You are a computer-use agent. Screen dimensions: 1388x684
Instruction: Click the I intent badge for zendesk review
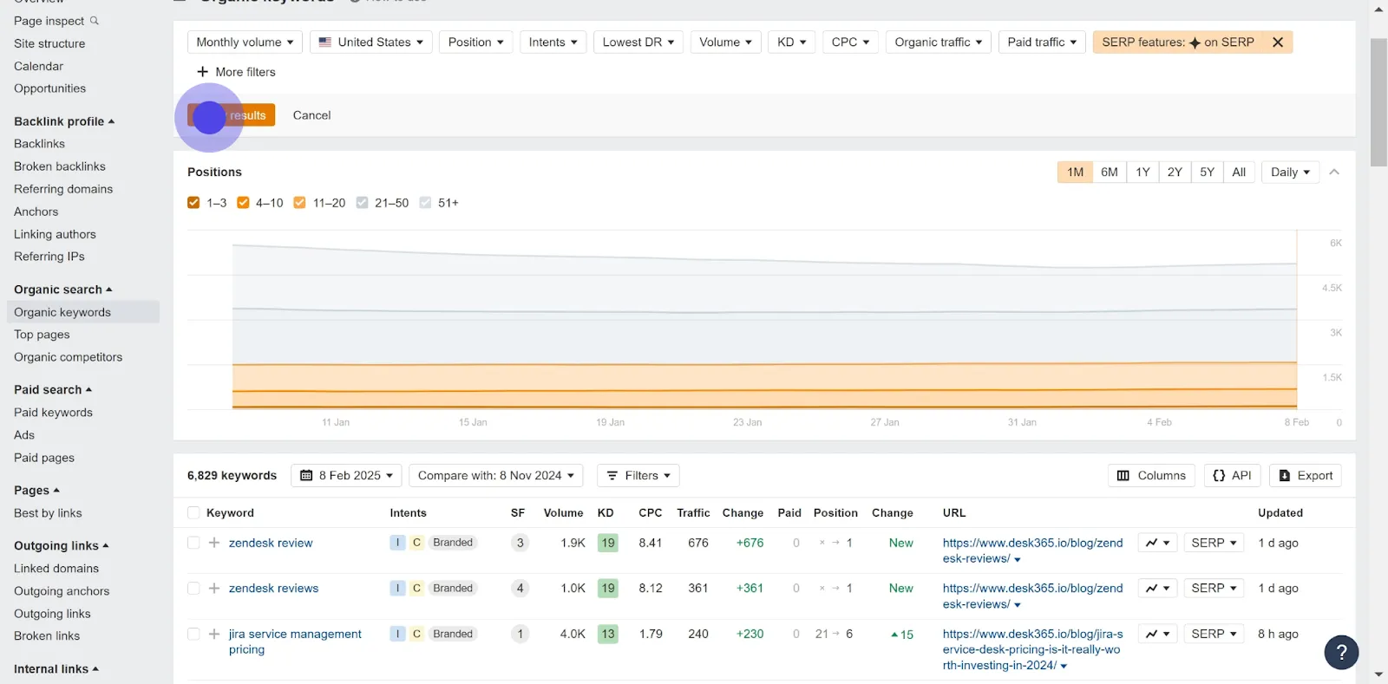397,543
